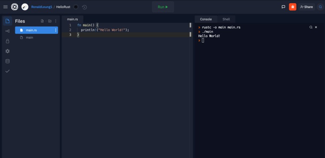Open the RonaldLeung1 profile link
The height and width of the screenshot is (158, 325).
[x=42, y=7]
